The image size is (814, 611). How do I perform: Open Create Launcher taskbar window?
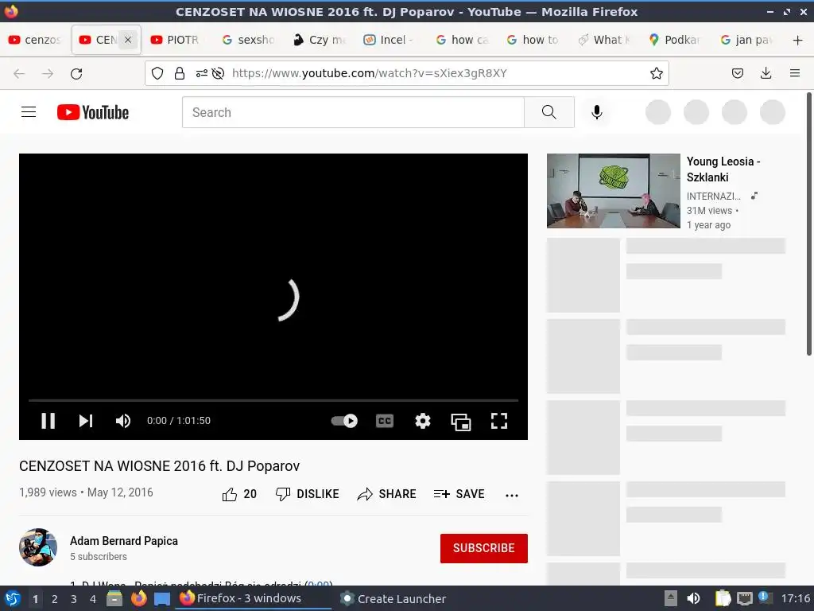tap(394, 598)
